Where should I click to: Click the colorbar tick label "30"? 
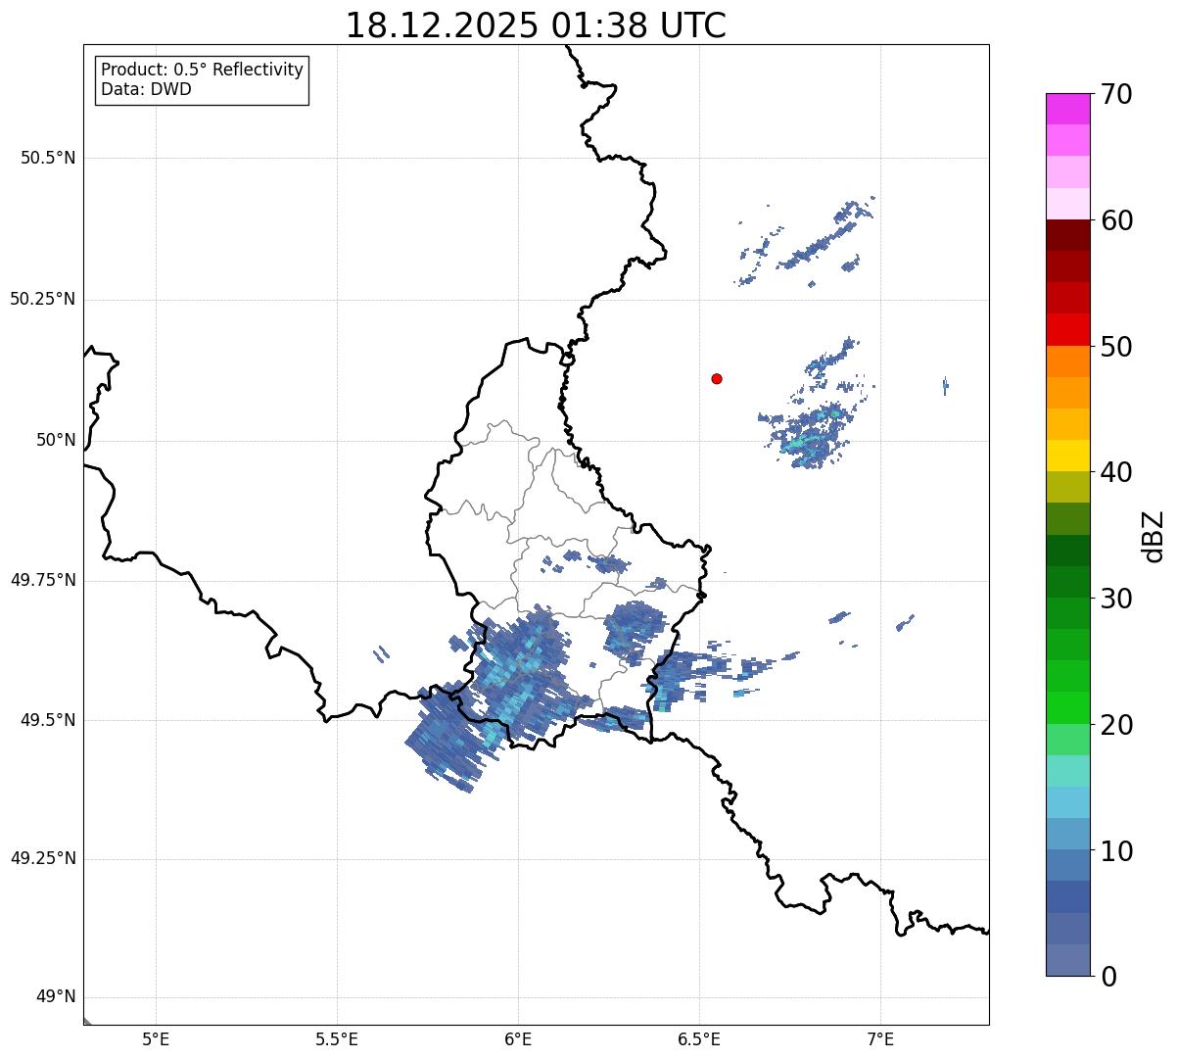pos(1117,599)
